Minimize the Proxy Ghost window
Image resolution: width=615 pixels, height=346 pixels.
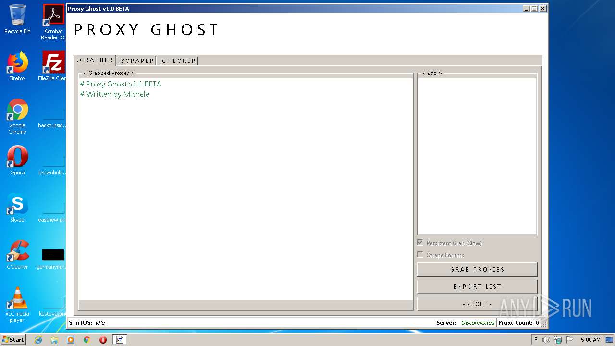pos(526,8)
